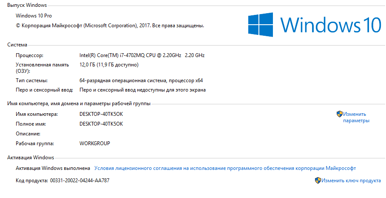Click the Windows 10 logo text
Image resolution: width=386 pixels, height=198 pixels.
coord(330,25)
